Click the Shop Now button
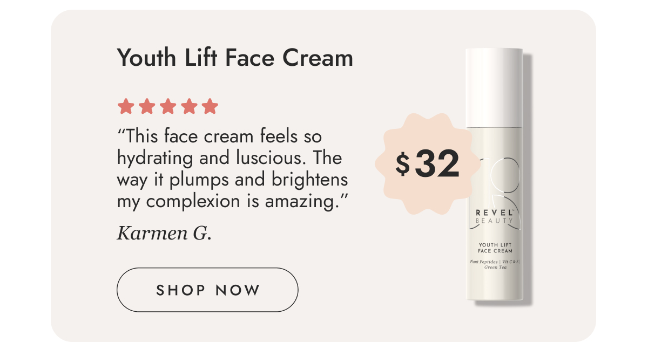Viewport: 648px width, 356px height. pos(207,290)
